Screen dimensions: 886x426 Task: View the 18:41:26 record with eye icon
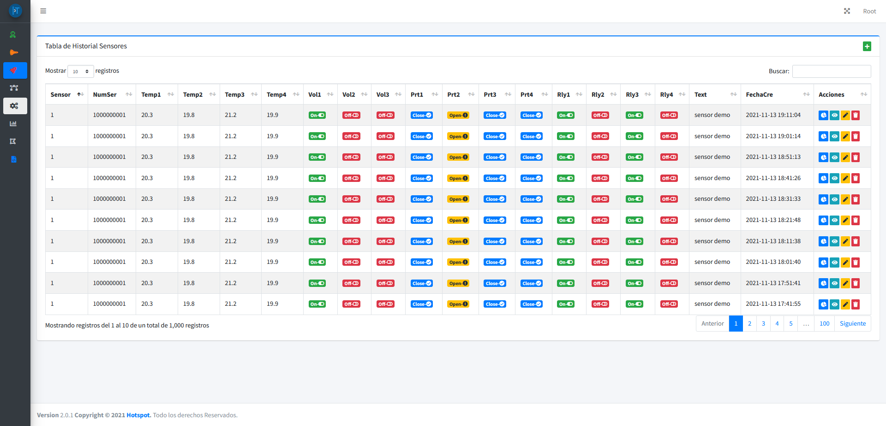coord(834,178)
